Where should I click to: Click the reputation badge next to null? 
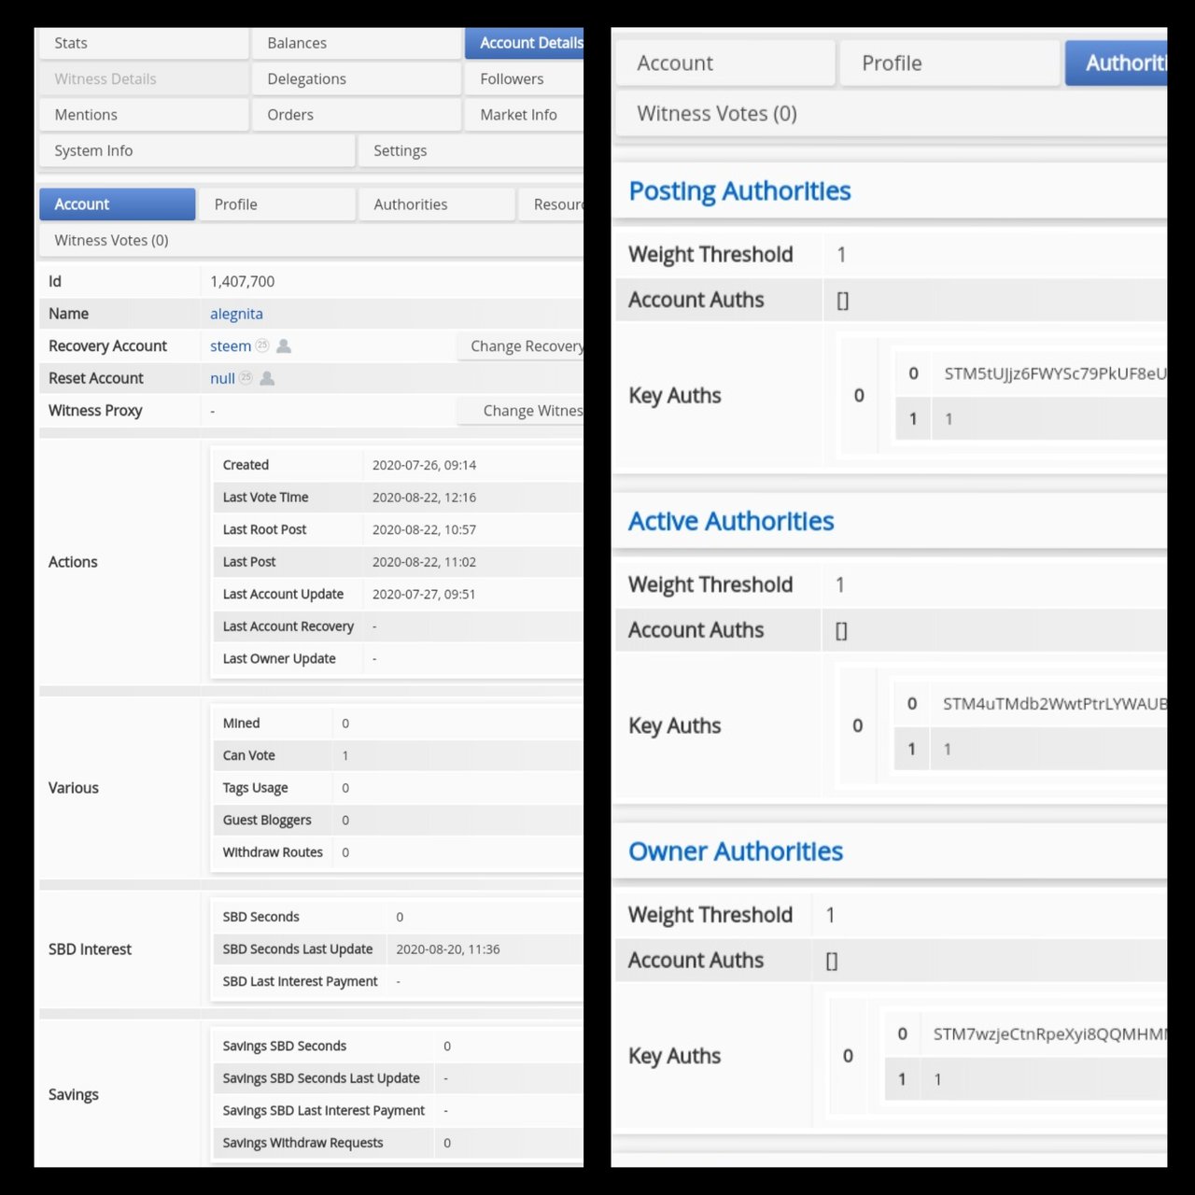pyautogui.click(x=246, y=378)
